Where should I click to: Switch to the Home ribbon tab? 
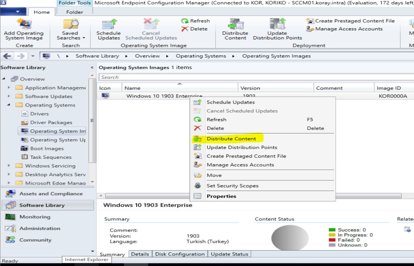[x=42, y=12]
